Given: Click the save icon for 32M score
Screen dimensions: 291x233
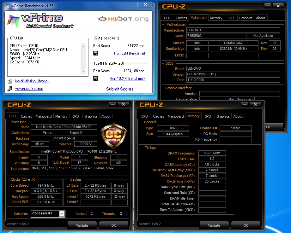Looking at the screenshot, I should click(95, 53).
